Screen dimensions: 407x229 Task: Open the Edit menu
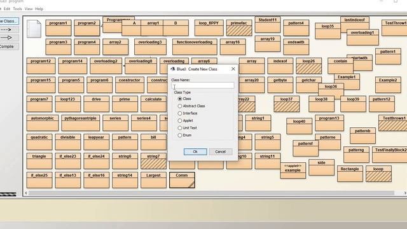click(x=7, y=9)
